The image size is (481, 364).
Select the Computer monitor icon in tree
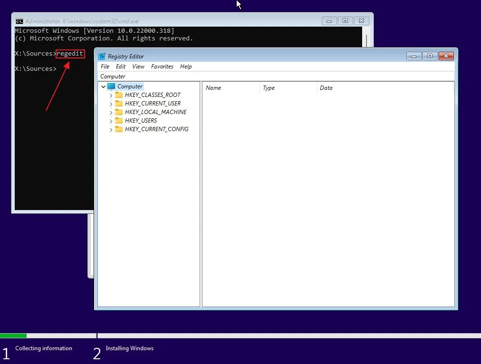click(111, 86)
